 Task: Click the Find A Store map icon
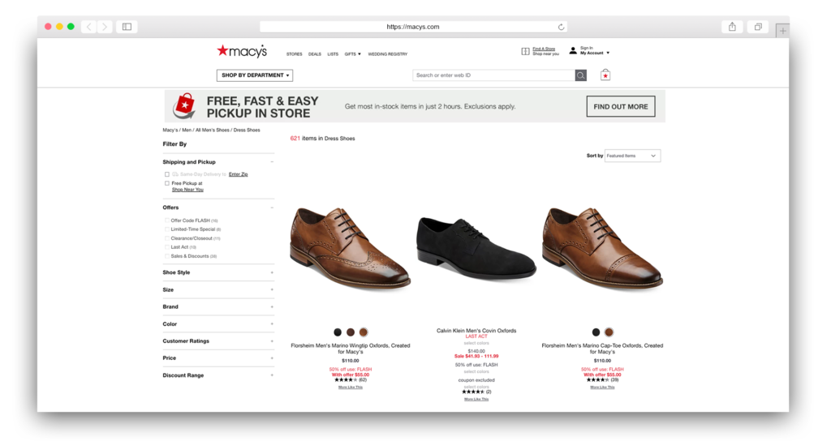point(525,51)
